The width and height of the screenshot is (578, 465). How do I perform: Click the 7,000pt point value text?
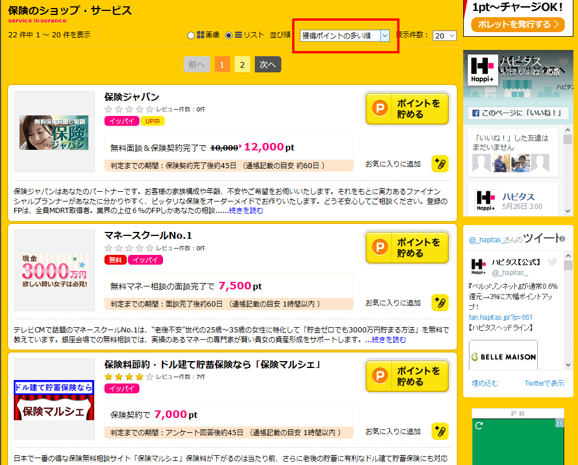pyautogui.click(x=176, y=415)
